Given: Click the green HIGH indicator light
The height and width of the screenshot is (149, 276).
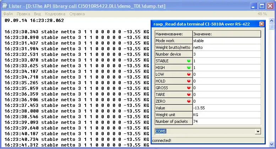Looking at the screenshot, I should click(189, 68).
